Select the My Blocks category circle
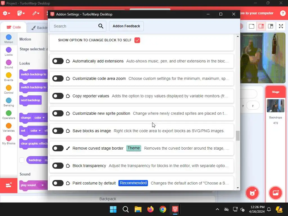The image size is (288, 216). [9, 138]
